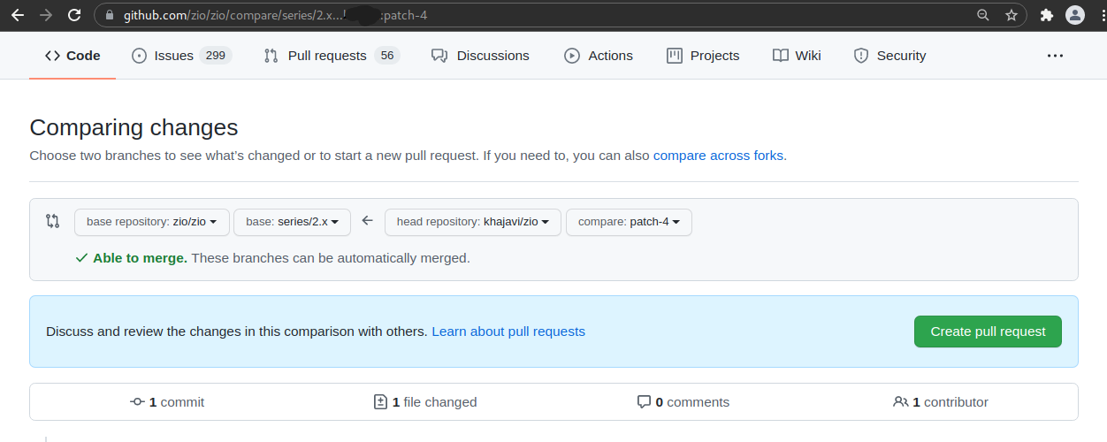Open the Issues tab
The image size is (1107, 442).
(181, 56)
